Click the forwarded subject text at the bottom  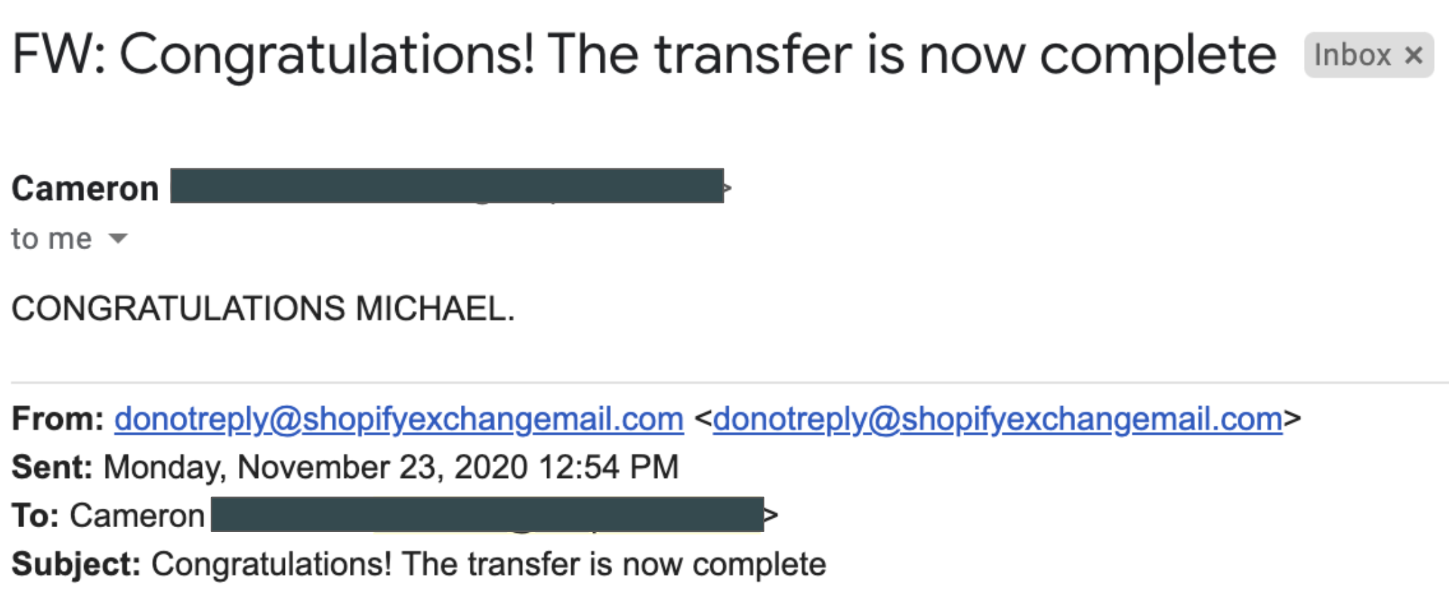[x=489, y=566]
